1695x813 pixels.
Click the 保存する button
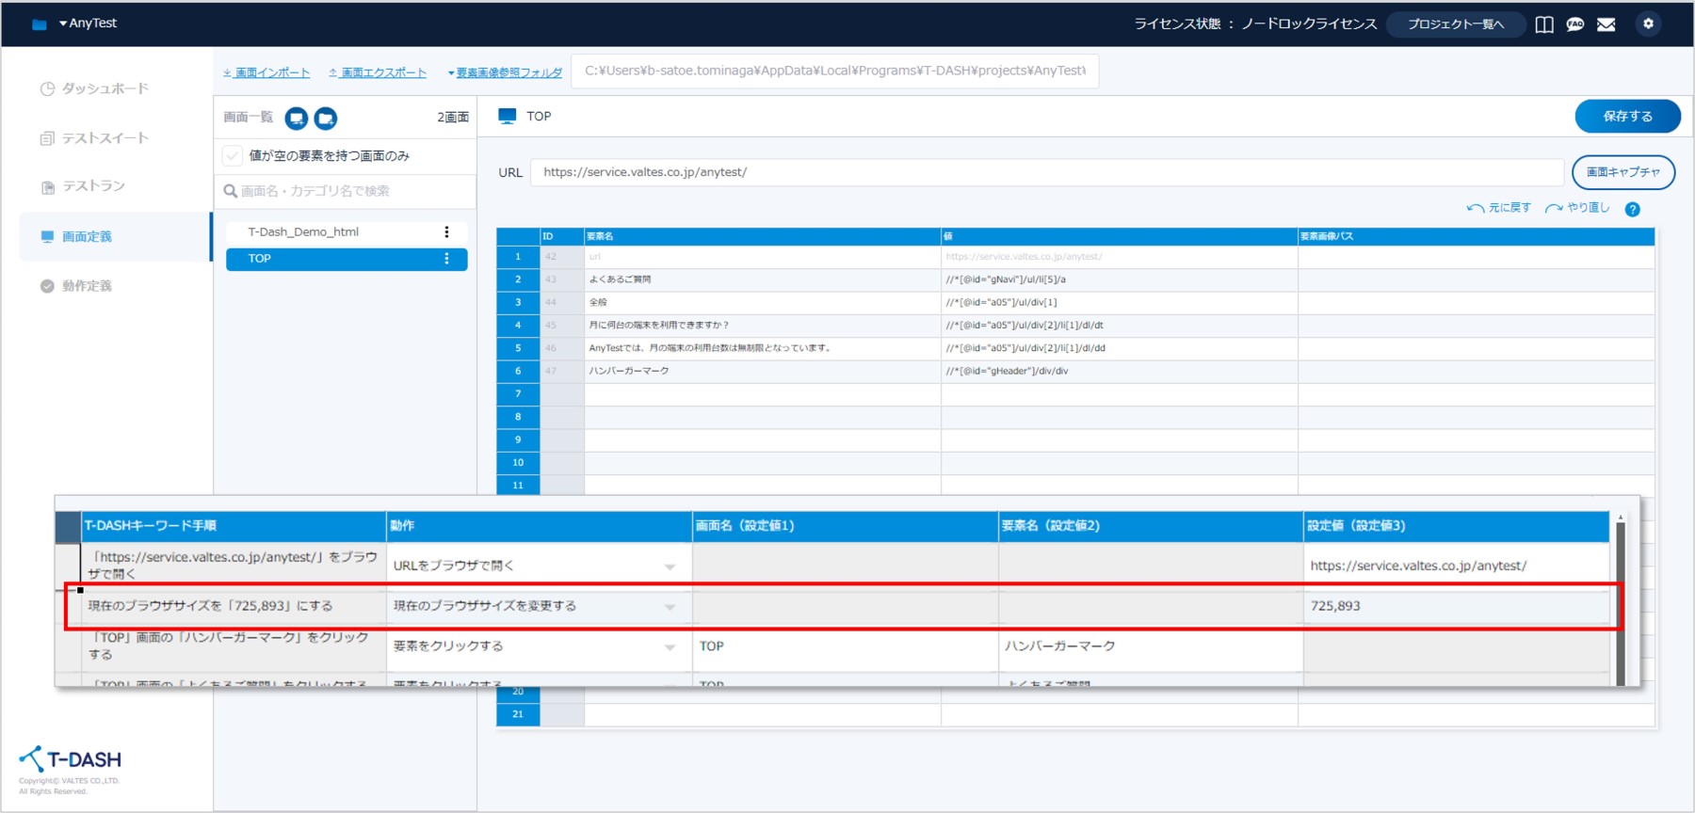1627,116
